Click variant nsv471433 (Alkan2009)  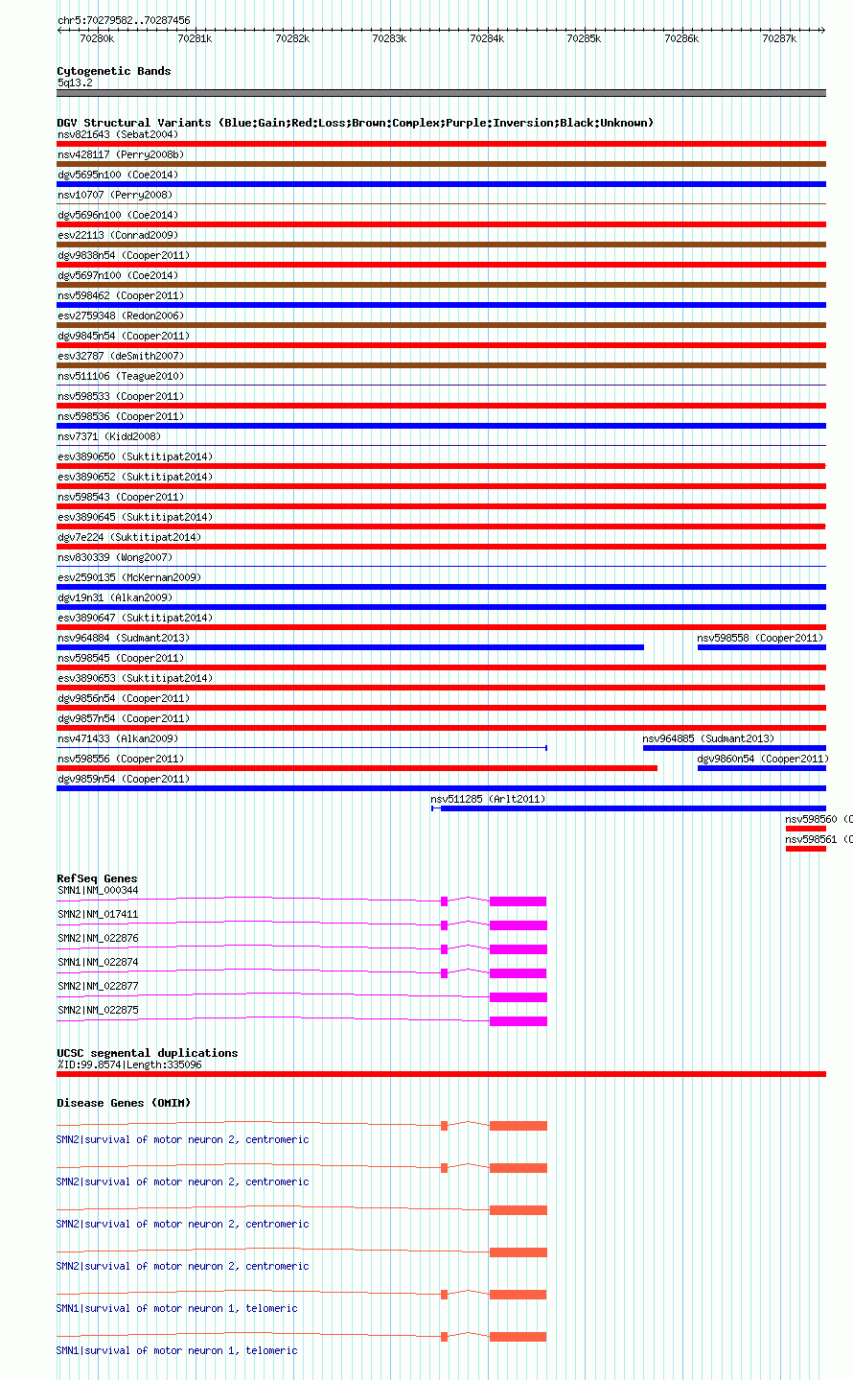pos(118,738)
